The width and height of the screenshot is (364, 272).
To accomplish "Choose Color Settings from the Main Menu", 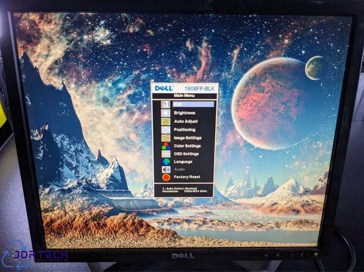I will (x=187, y=145).
